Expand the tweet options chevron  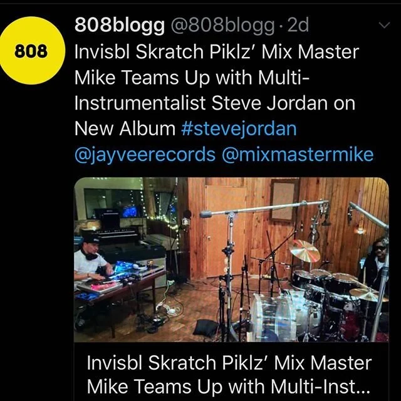384,25
